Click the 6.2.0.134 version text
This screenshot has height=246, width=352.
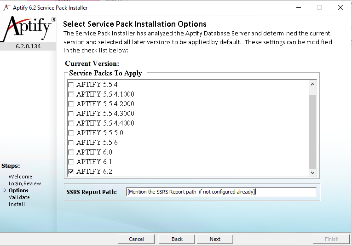(28, 46)
